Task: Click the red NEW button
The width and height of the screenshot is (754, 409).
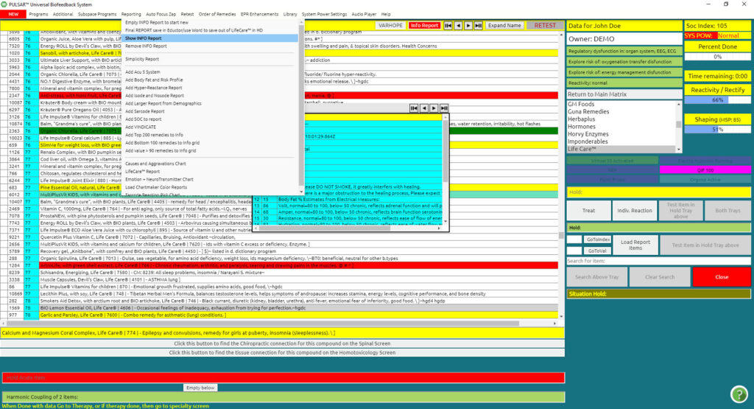Action: tap(13, 14)
